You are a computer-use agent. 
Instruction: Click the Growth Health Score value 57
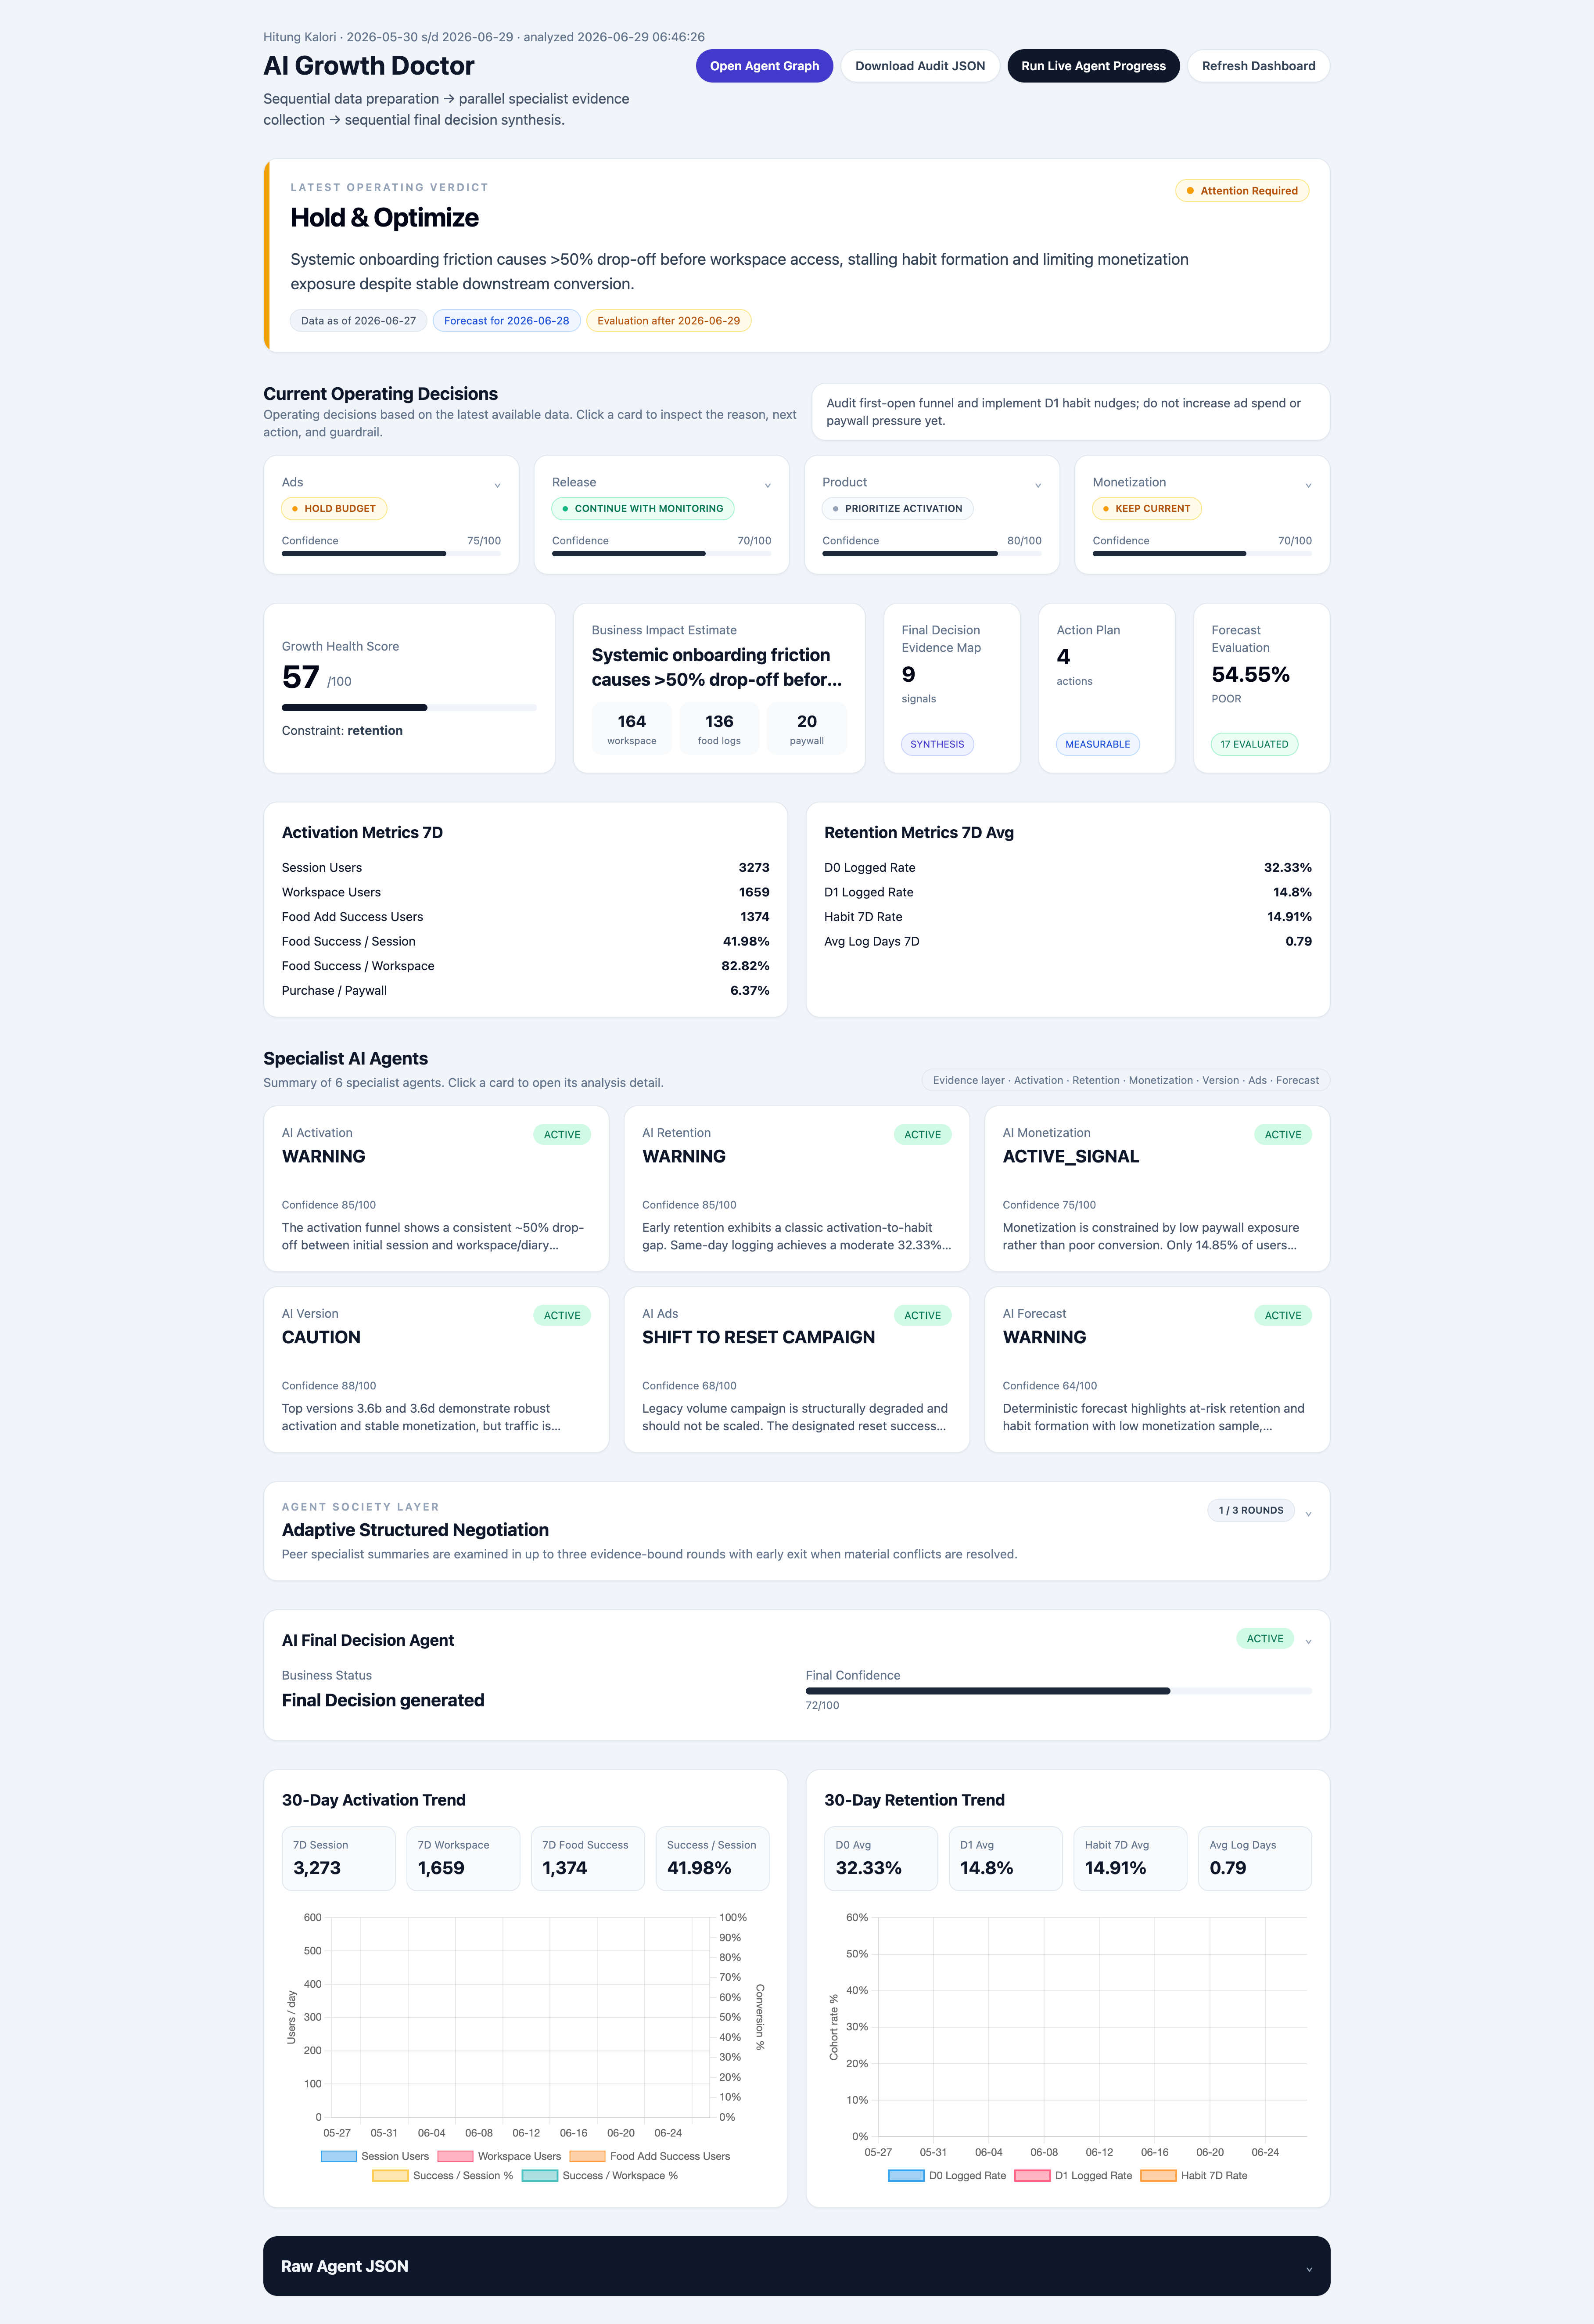[x=300, y=678]
